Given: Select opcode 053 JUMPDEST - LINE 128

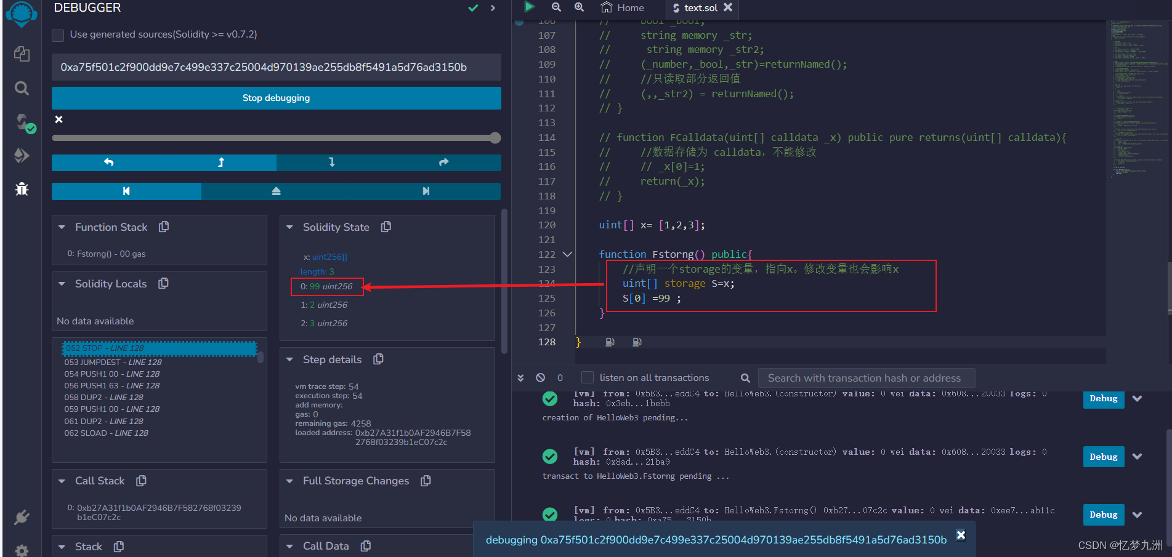Looking at the screenshot, I should tap(113, 363).
